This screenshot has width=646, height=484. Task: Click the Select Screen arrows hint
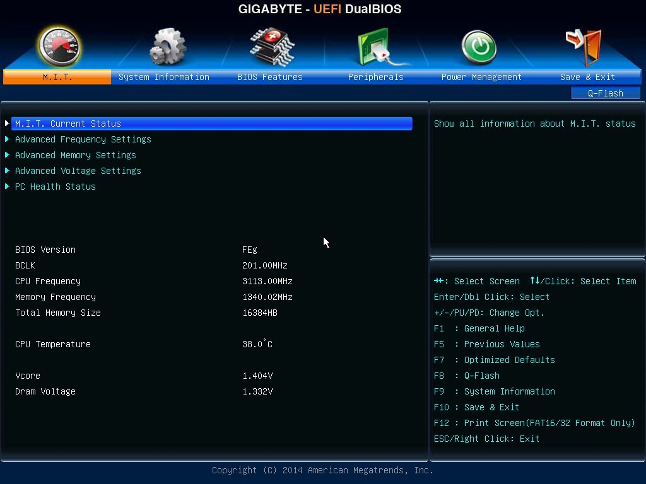click(x=477, y=281)
